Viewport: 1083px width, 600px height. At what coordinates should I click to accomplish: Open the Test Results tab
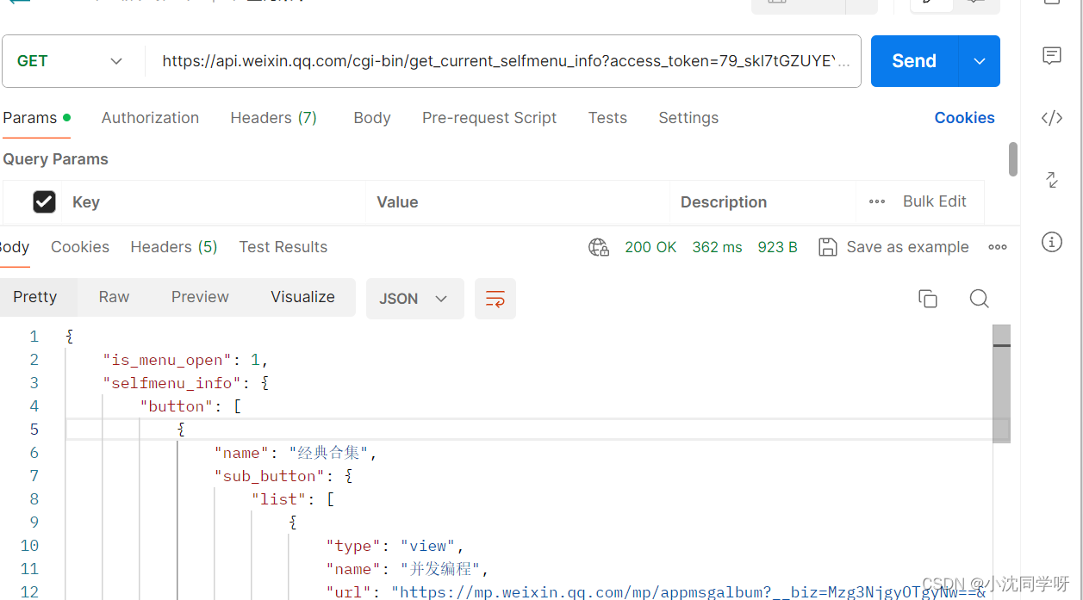point(283,247)
